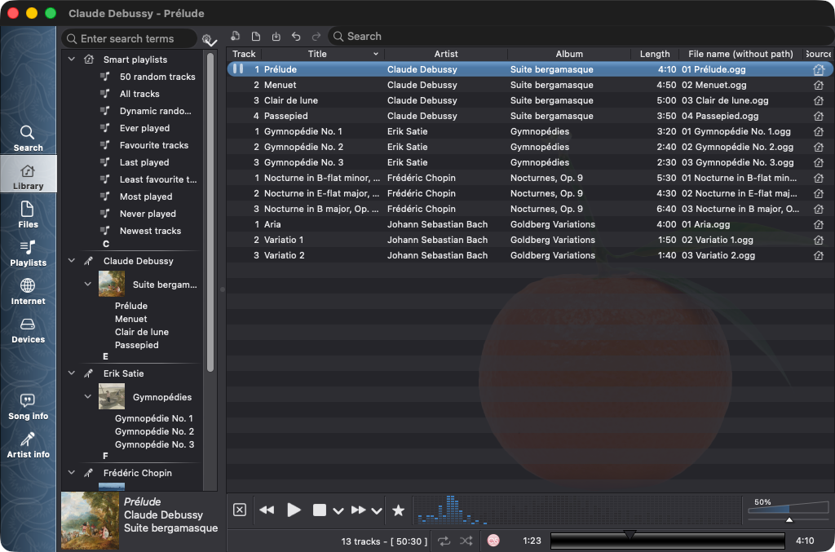Click the source icon on the Gymnopédie No. 1 row
The image size is (835, 552).
(x=819, y=131)
